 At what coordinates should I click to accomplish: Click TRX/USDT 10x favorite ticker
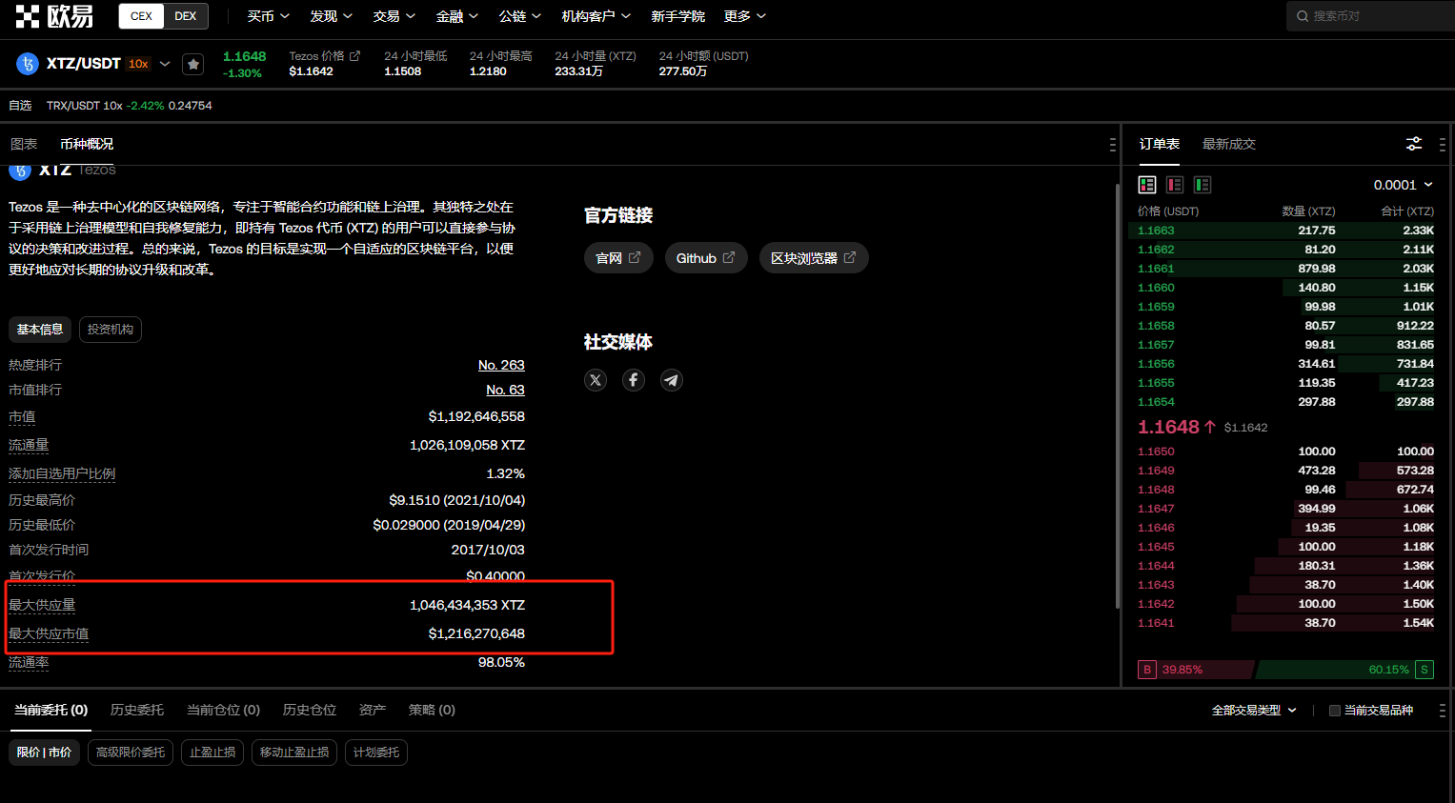[x=130, y=106]
